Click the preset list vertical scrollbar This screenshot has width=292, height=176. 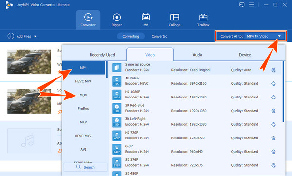coord(283,92)
